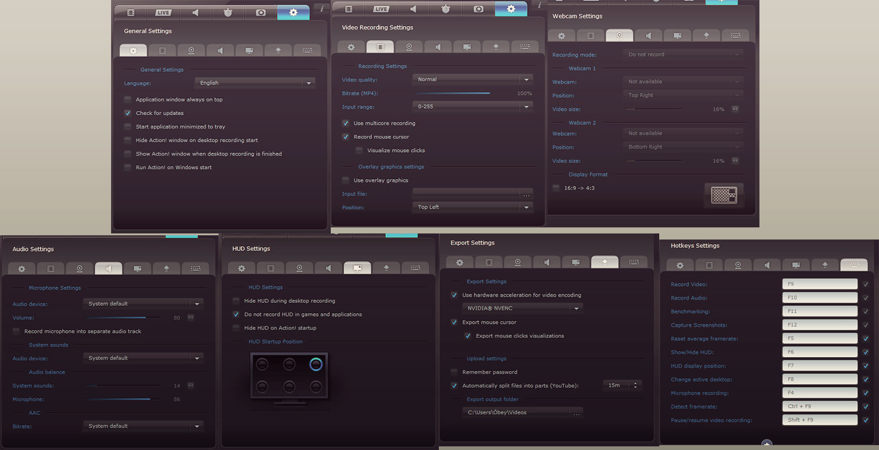Enable Visualize mouse clicks

[x=359, y=150]
